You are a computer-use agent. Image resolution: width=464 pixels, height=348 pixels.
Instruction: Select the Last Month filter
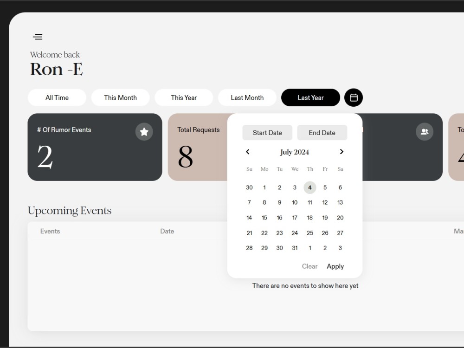[247, 97]
